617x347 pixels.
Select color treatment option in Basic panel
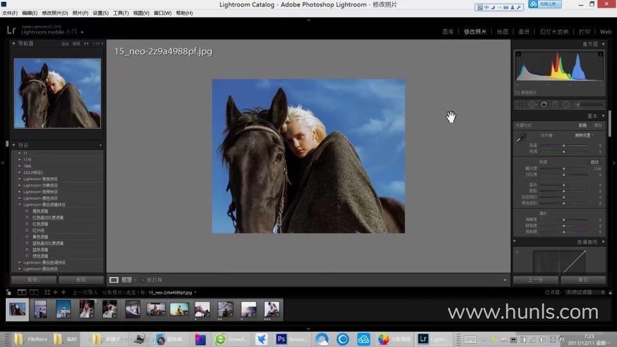582,125
